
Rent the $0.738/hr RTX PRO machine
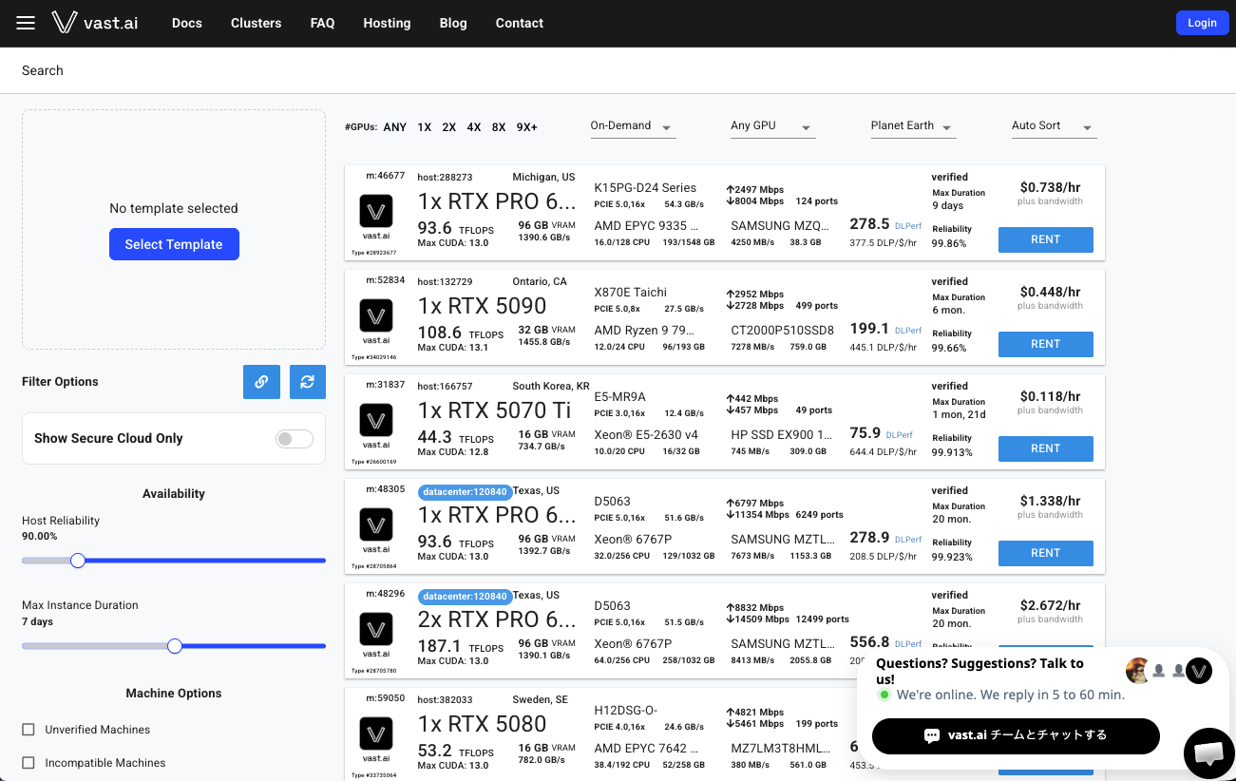coord(1045,239)
